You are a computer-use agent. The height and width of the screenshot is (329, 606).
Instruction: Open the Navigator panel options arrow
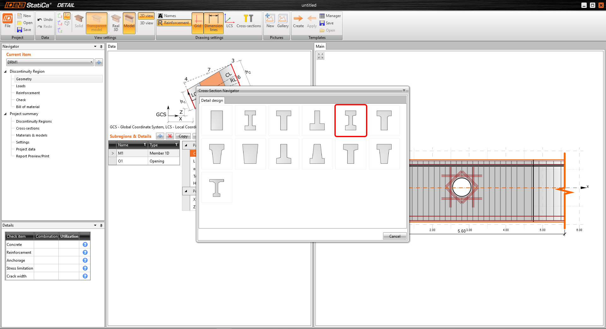(x=95, y=46)
